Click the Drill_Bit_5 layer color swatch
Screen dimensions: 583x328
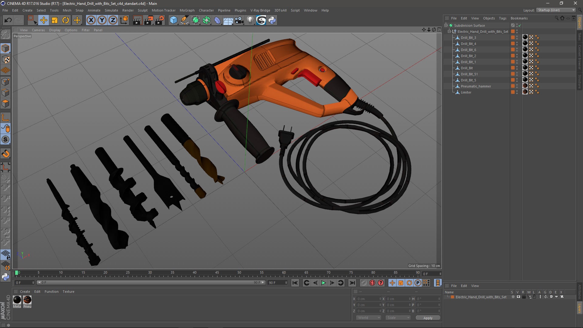pos(513,80)
